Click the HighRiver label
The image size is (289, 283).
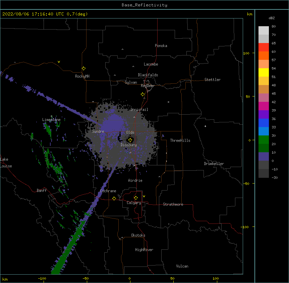tap(144, 250)
